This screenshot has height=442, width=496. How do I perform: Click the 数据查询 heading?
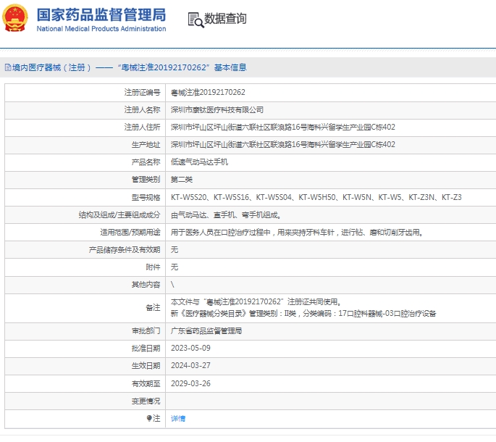[225, 19]
